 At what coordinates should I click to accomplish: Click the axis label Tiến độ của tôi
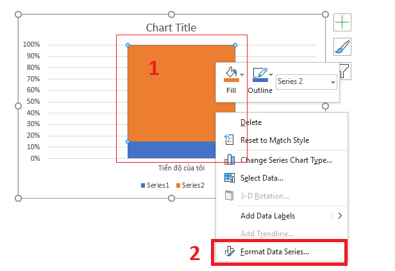coord(181,168)
